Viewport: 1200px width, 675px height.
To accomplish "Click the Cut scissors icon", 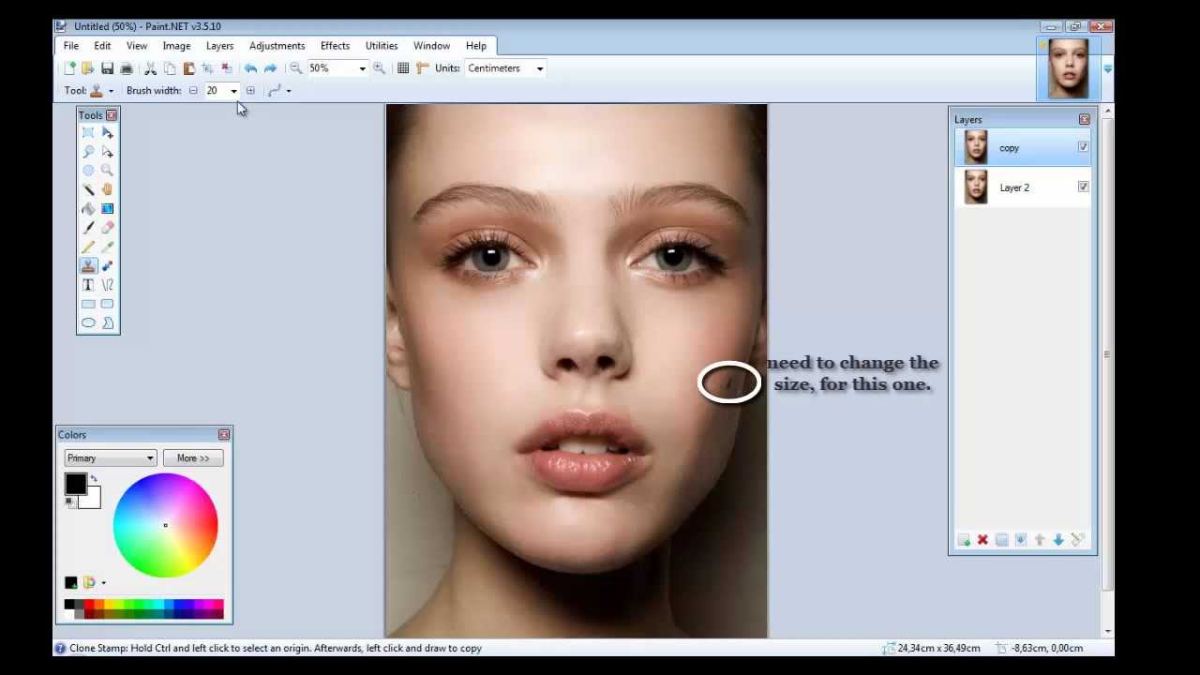I will click(150, 68).
